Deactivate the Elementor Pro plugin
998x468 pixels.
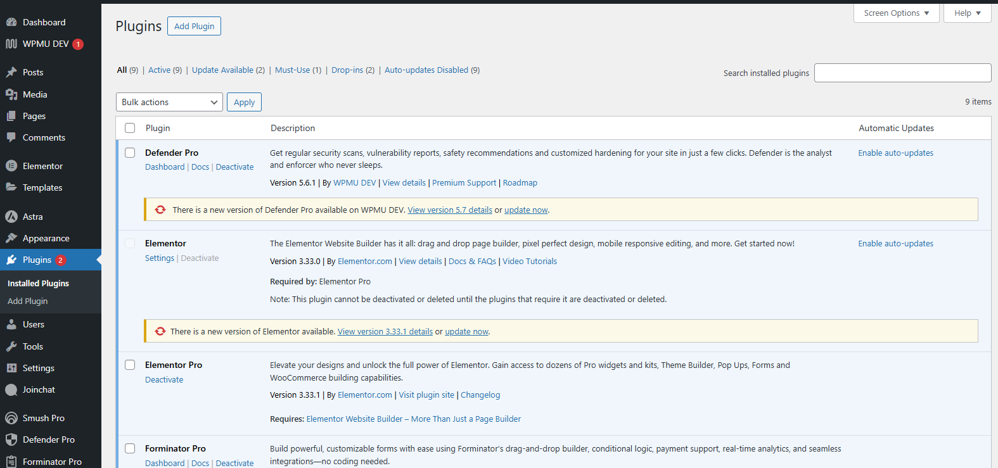click(164, 379)
